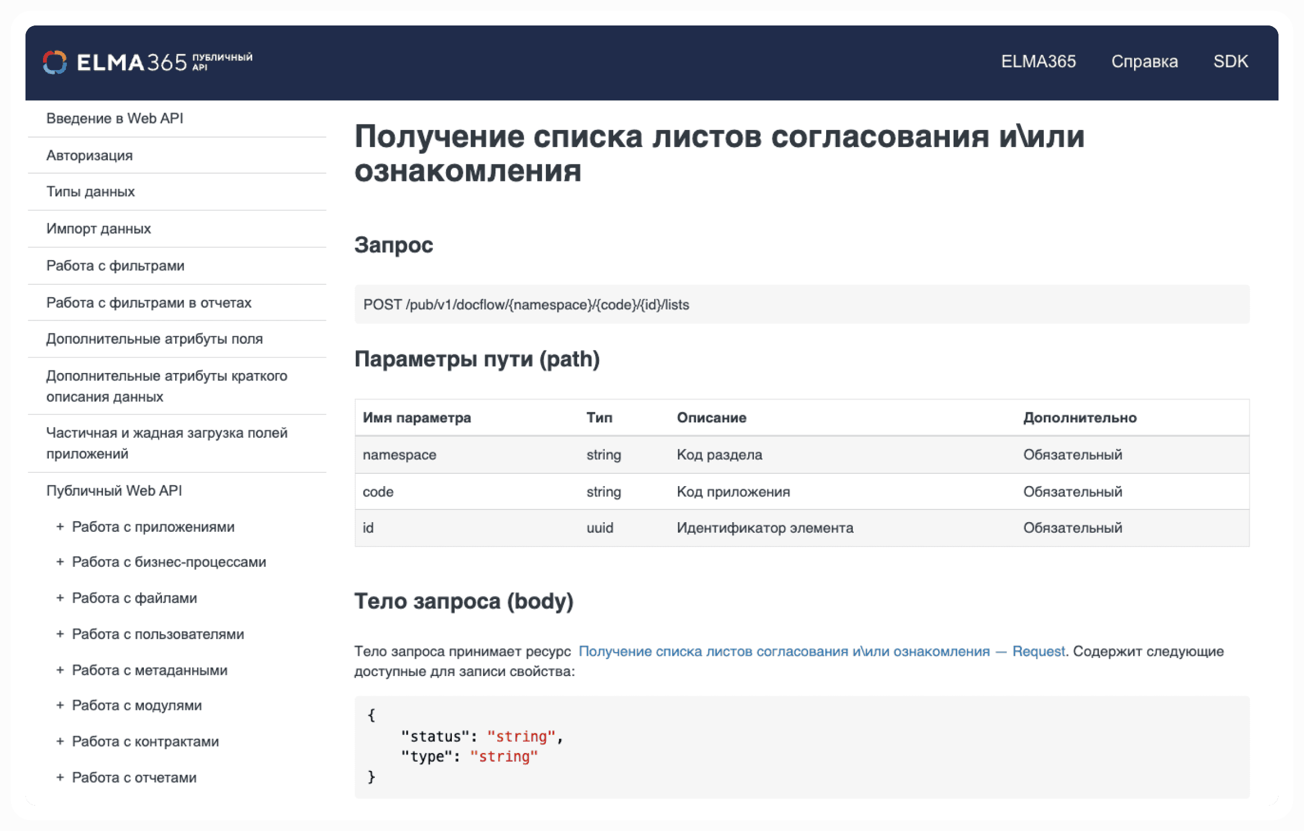The height and width of the screenshot is (831, 1304).
Task: Open Справка in top navigation
Action: click(x=1144, y=62)
